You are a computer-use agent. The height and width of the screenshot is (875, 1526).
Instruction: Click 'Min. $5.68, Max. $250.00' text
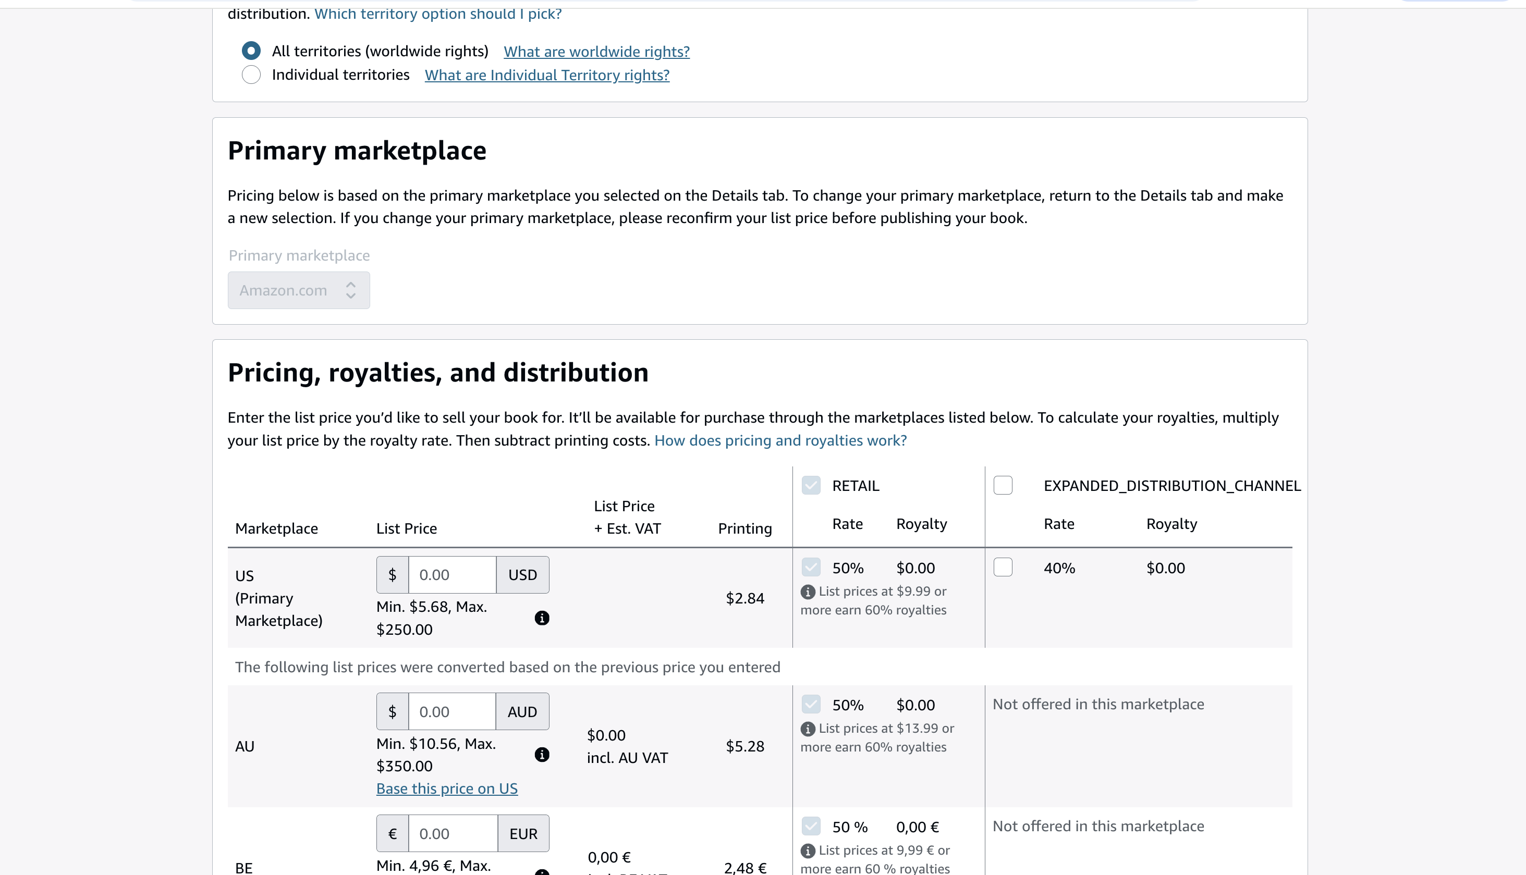coord(432,618)
